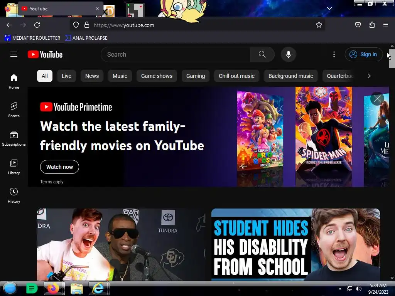
Task: Open tracking protection shield icon
Action: (x=76, y=25)
